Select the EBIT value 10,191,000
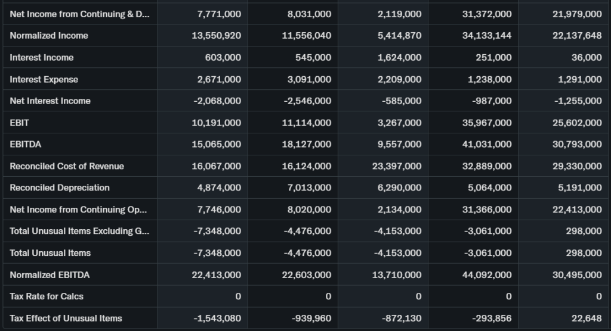Screen dimensions: 611x331 click(x=217, y=123)
